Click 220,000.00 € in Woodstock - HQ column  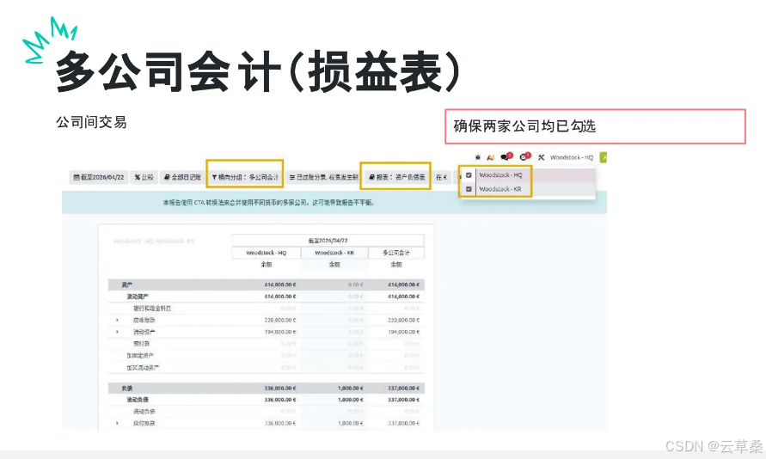click(280, 321)
